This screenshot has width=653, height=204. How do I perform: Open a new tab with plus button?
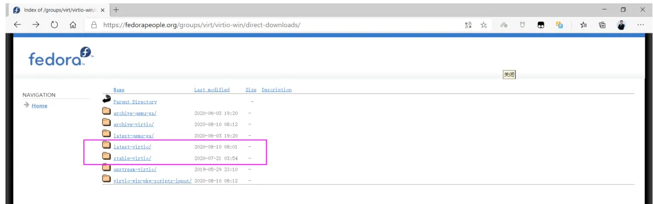click(x=116, y=9)
